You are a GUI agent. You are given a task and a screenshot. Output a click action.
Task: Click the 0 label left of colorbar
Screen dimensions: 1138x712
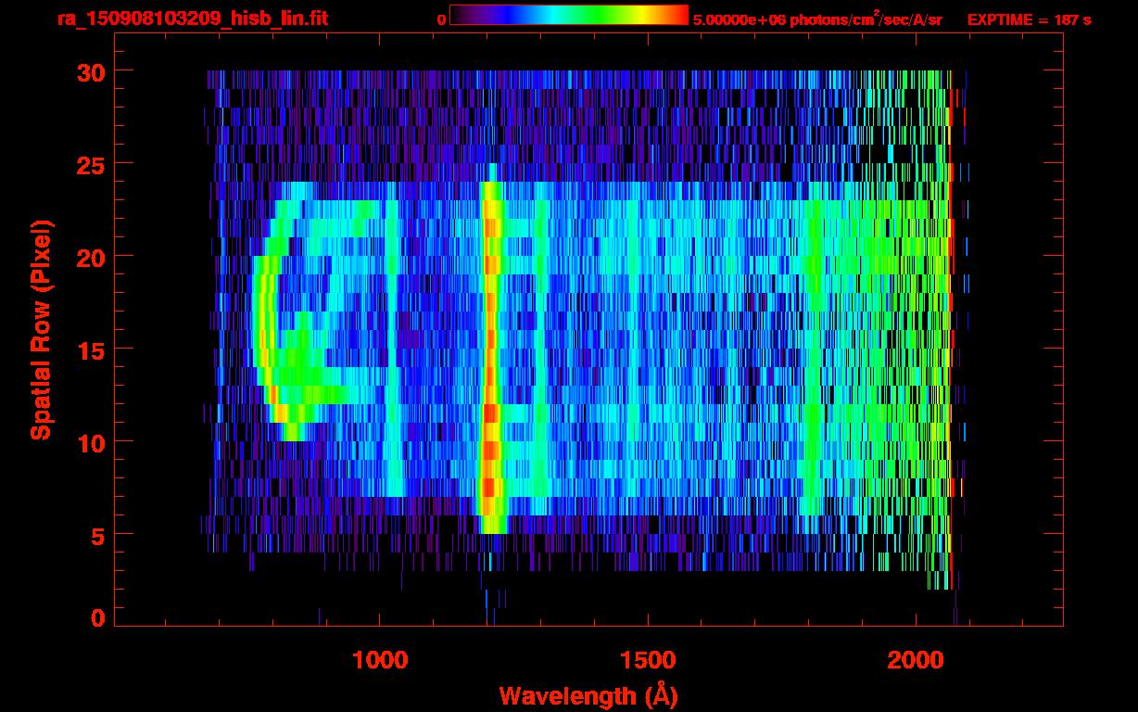441,19
